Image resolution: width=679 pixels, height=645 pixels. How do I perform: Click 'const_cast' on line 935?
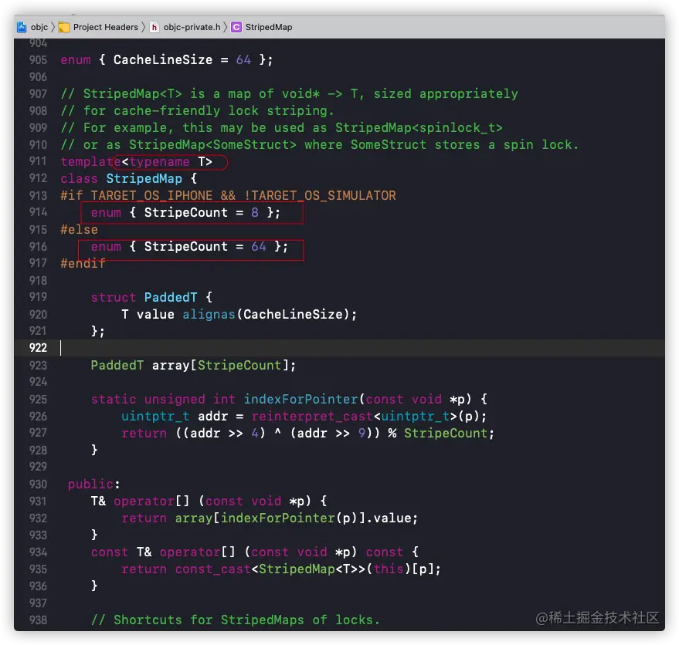(212, 569)
